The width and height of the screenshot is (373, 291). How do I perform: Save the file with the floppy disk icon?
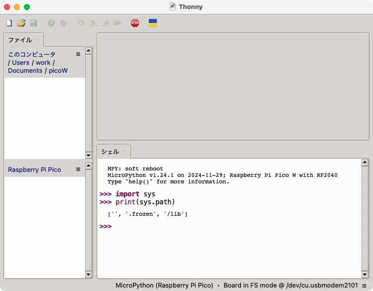pos(33,23)
